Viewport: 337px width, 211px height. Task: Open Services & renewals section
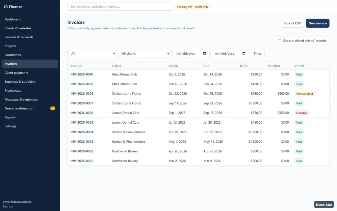point(30,37)
